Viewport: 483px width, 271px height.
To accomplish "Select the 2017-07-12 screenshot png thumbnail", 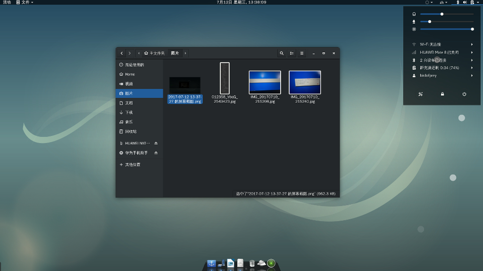I will [185, 86].
